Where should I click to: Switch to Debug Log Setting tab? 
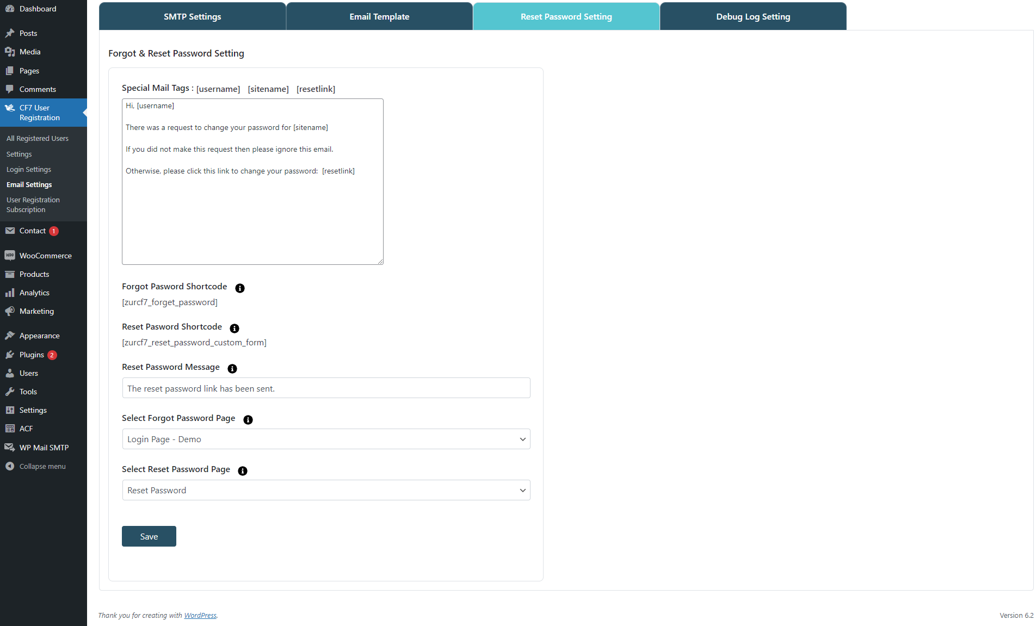[753, 17]
